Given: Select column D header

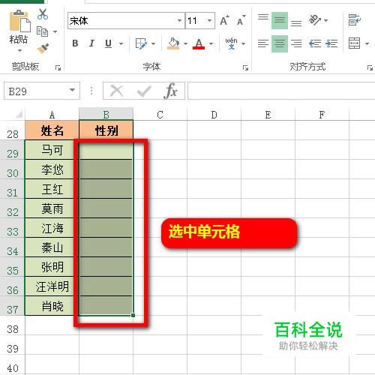Looking at the screenshot, I should click(214, 115).
